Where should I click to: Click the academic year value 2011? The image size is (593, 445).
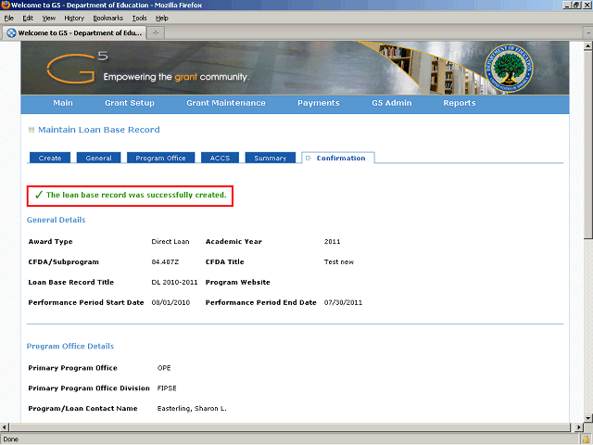pyautogui.click(x=332, y=241)
